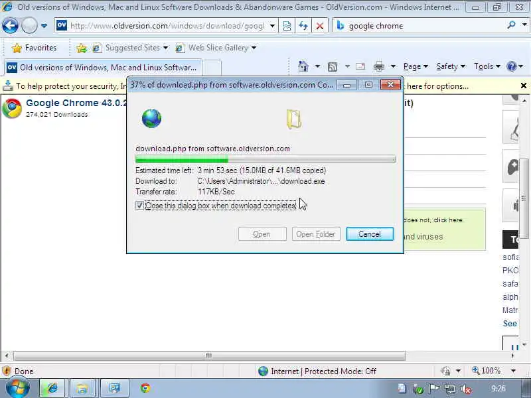This screenshot has height=398, width=531.
Task: Click the 274,021 Downloads text
Action: 57,115
